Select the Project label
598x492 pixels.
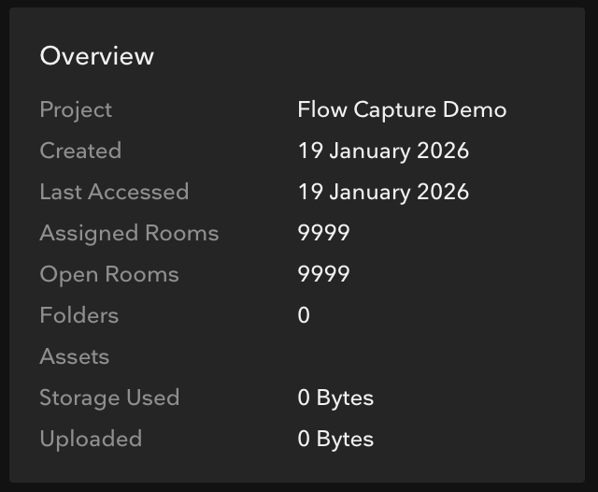(x=76, y=110)
